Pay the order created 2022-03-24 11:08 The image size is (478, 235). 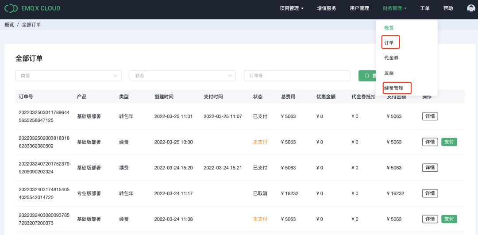tap(449, 219)
